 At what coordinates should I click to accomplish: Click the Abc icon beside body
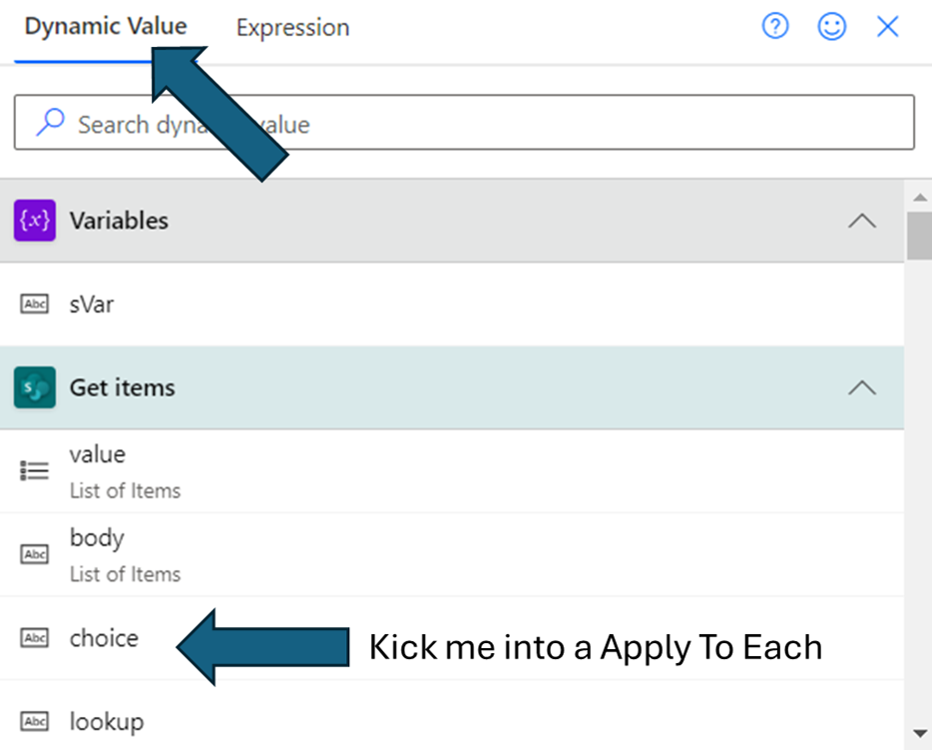point(35,554)
